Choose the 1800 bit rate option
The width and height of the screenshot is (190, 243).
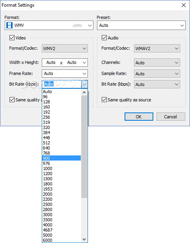[x=61, y=184]
